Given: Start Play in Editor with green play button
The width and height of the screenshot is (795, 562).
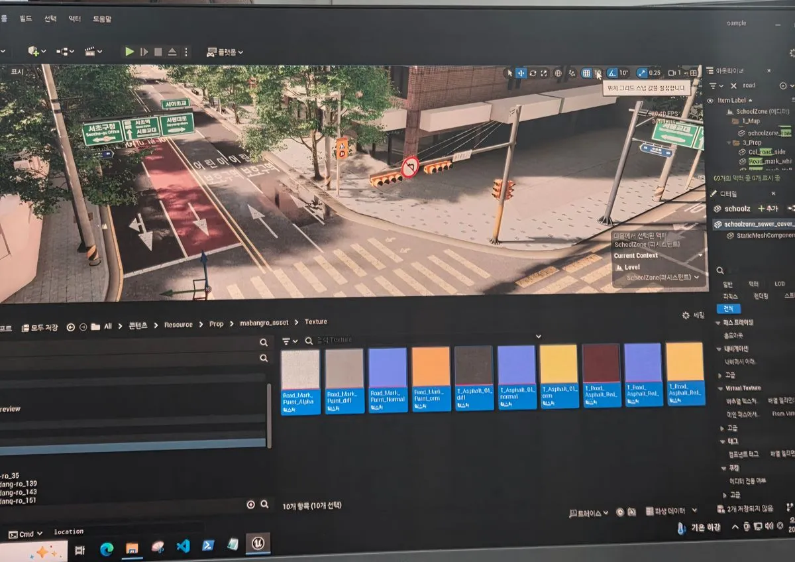Looking at the screenshot, I should [x=130, y=51].
